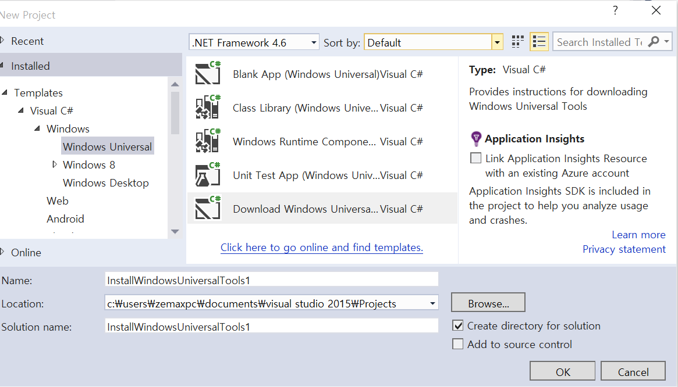Open the Privacy statement link
678x387 pixels.
(624, 249)
